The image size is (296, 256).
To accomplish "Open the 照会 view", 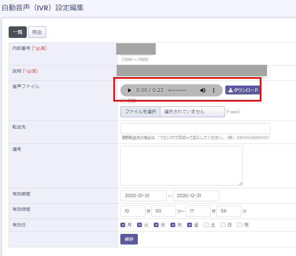I will (37, 32).
